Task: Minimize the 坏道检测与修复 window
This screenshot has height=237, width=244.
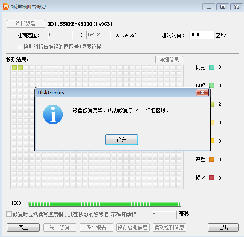Action: click(x=209, y=7)
